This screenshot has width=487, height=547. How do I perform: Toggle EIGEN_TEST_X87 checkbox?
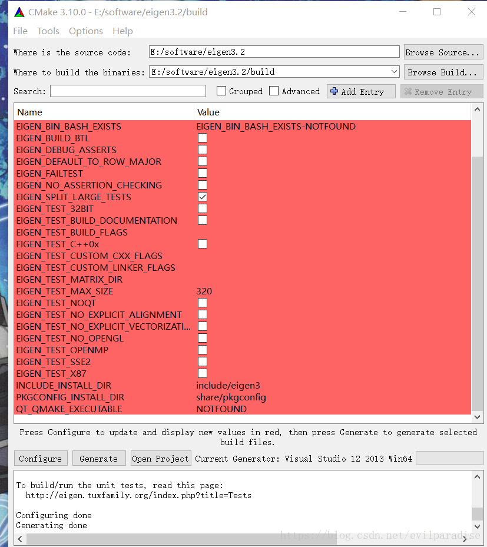pyautogui.click(x=203, y=374)
